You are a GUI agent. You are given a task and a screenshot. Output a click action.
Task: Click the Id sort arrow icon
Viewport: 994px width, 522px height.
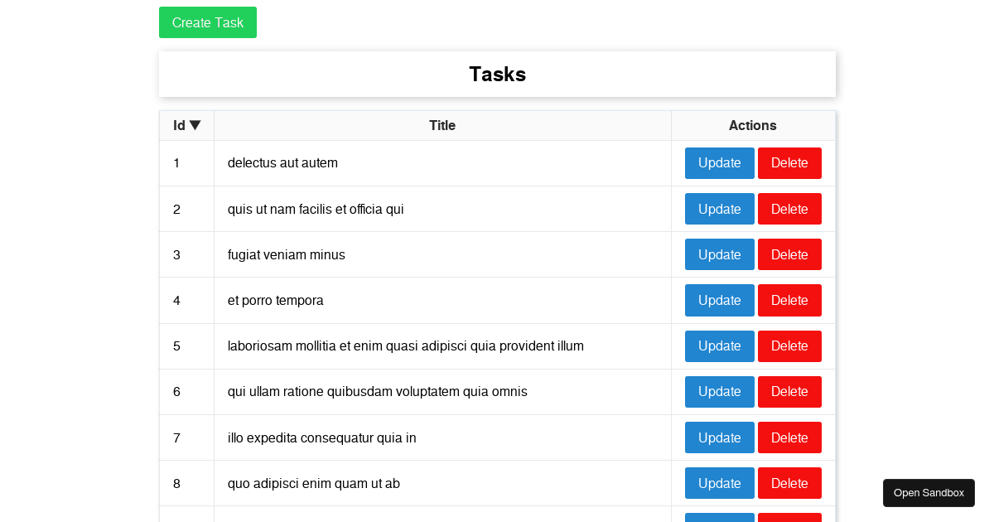[195, 125]
